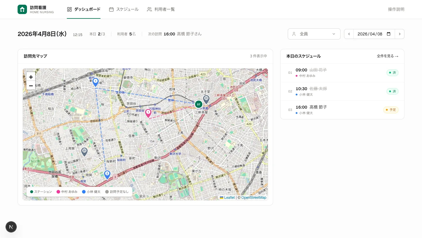Click the 予定 badge on the 16:00 visit

(x=391, y=110)
